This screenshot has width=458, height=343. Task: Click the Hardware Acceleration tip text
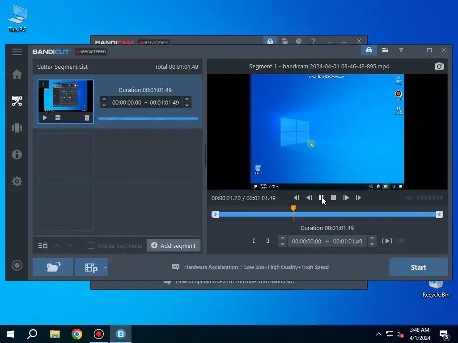point(256,267)
